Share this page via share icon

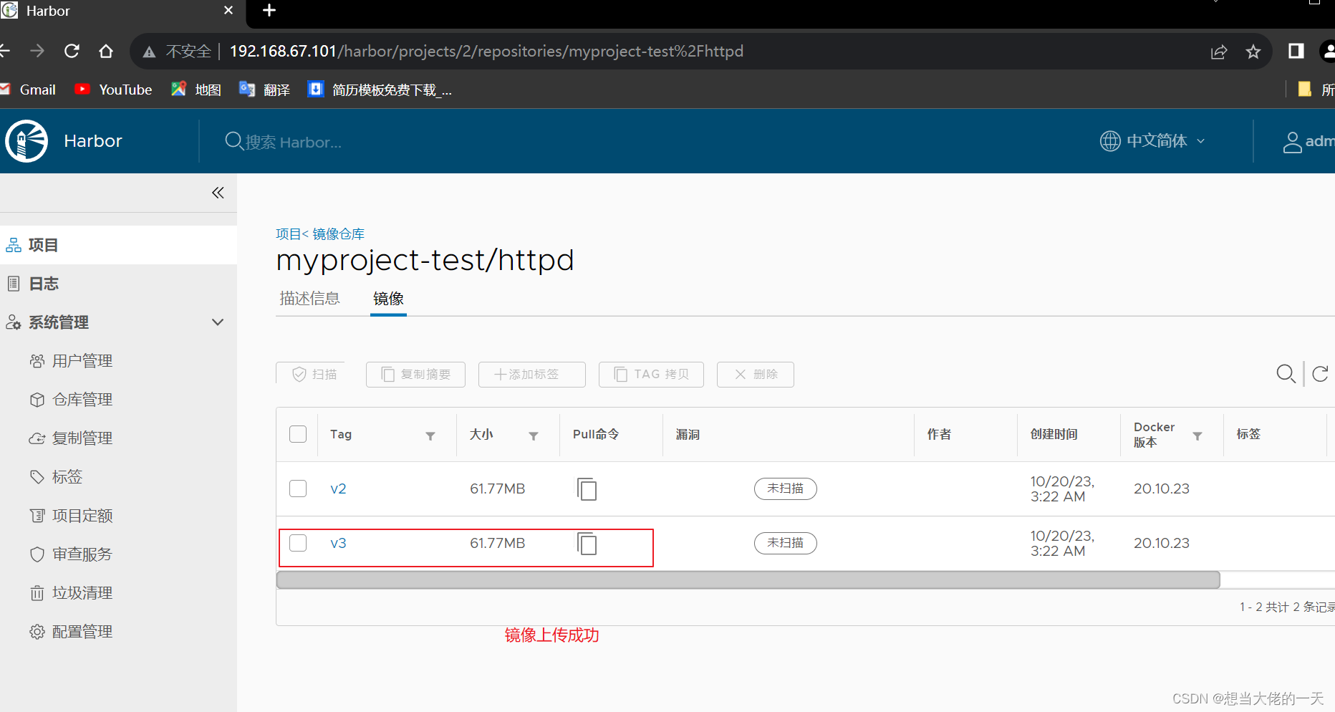(1219, 52)
